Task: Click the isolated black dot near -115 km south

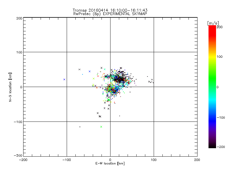Action: pos(80,127)
